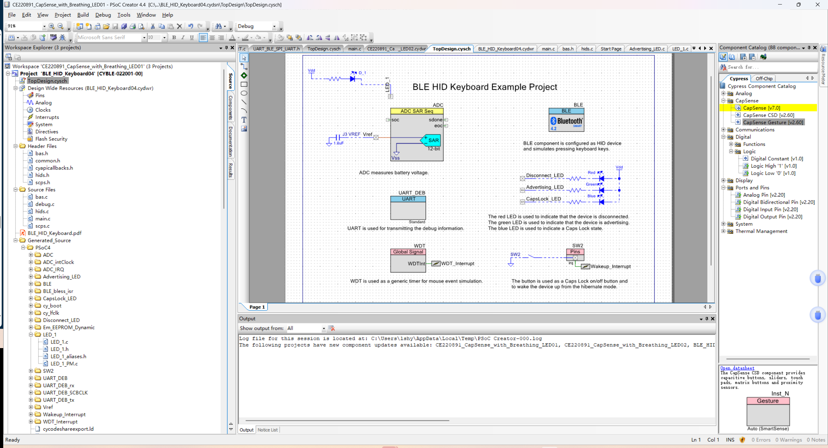Click the Output panel horizontal scrollbar

click(x=347, y=420)
